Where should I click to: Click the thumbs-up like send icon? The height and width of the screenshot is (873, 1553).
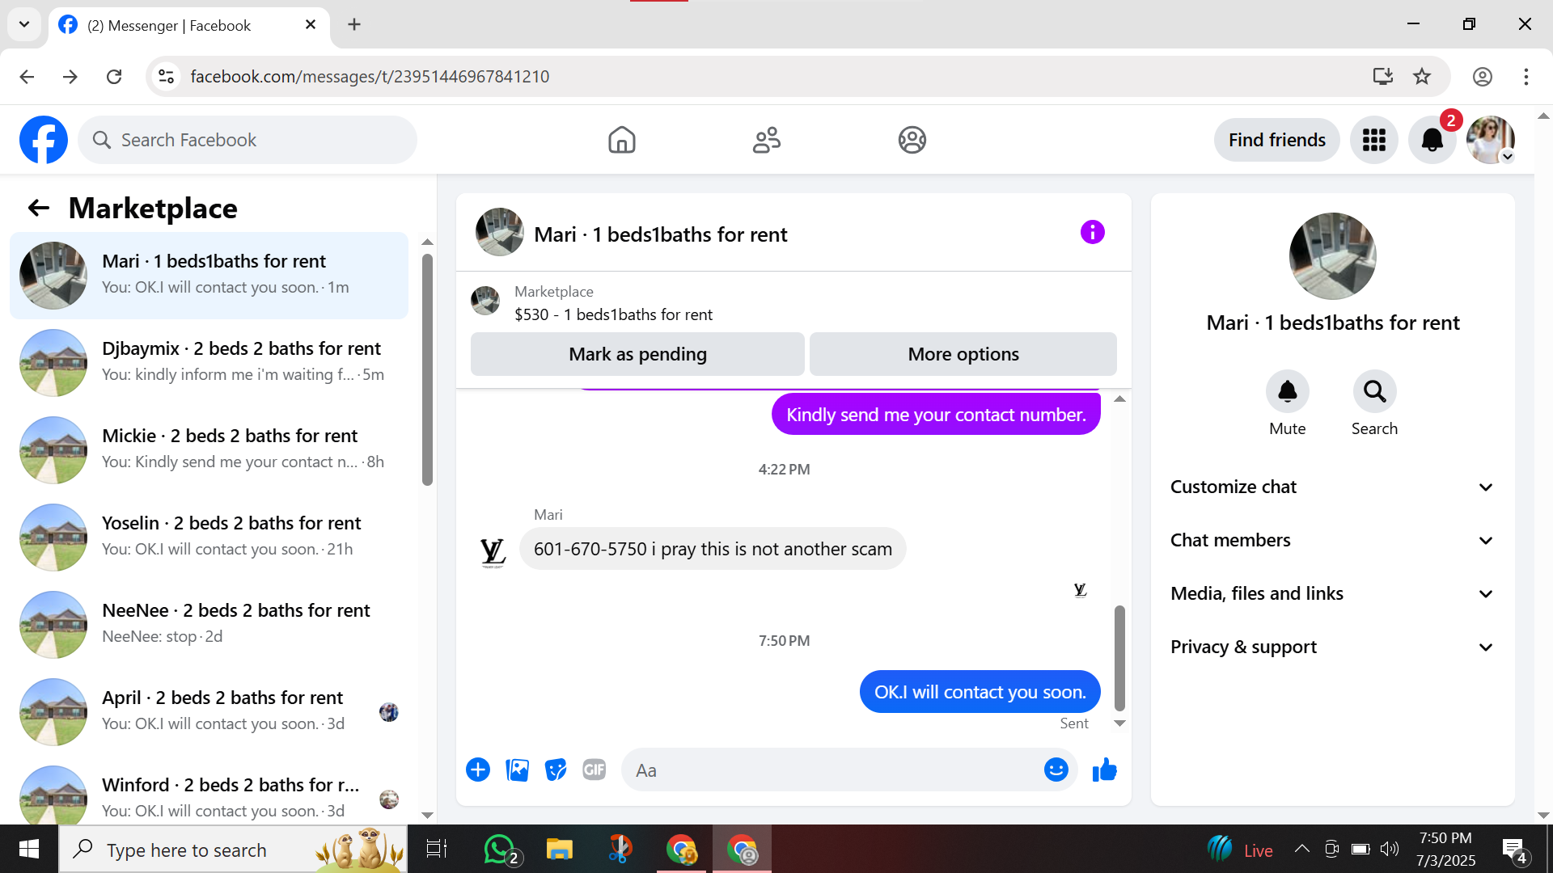pyautogui.click(x=1104, y=770)
